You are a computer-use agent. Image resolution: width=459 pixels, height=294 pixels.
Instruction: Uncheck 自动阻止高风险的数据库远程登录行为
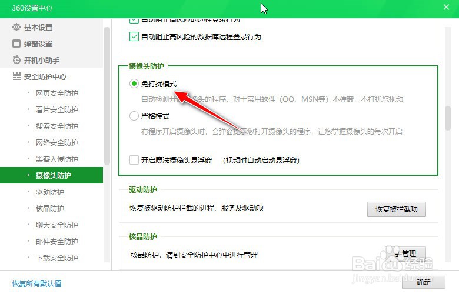(x=134, y=36)
